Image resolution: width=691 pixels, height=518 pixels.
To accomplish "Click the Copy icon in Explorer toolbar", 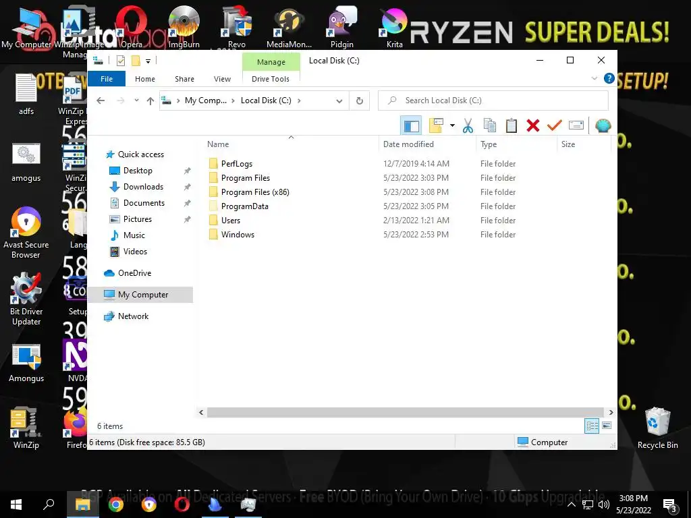I will (x=490, y=125).
